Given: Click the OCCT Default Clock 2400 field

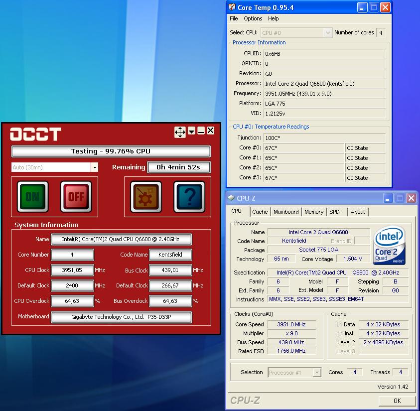Looking at the screenshot, I should pos(72,285).
